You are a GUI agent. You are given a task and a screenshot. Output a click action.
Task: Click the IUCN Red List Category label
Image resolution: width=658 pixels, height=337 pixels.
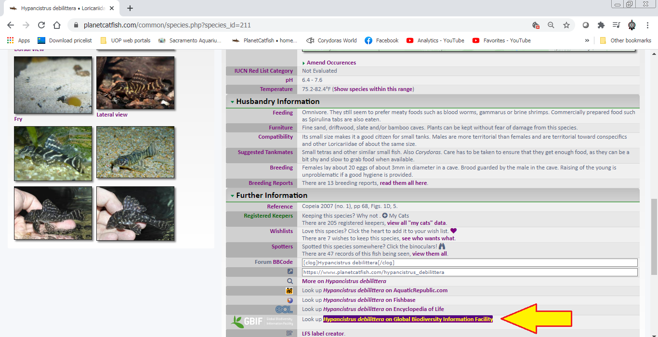(263, 71)
